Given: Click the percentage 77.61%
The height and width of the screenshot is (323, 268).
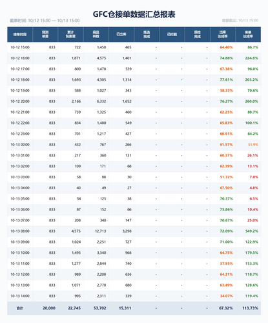Looking at the screenshot, I should click(226, 80).
